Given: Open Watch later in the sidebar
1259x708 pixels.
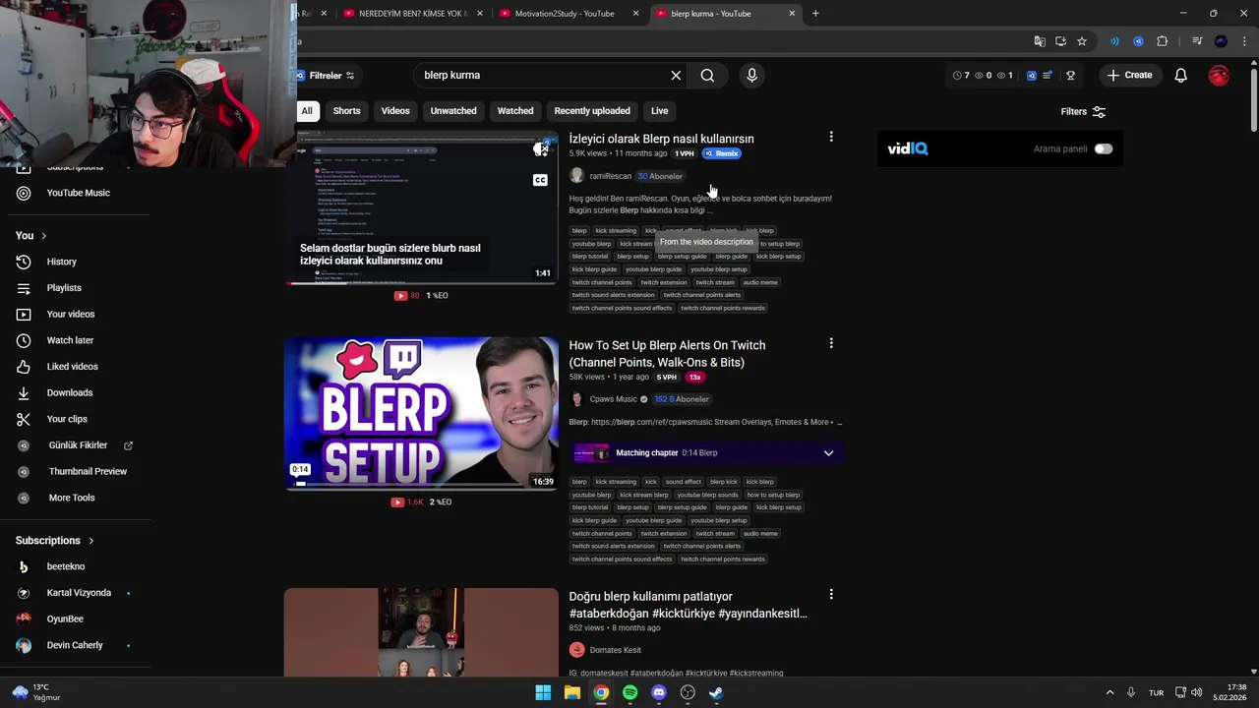Looking at the screenshot, I should [70, 340].
